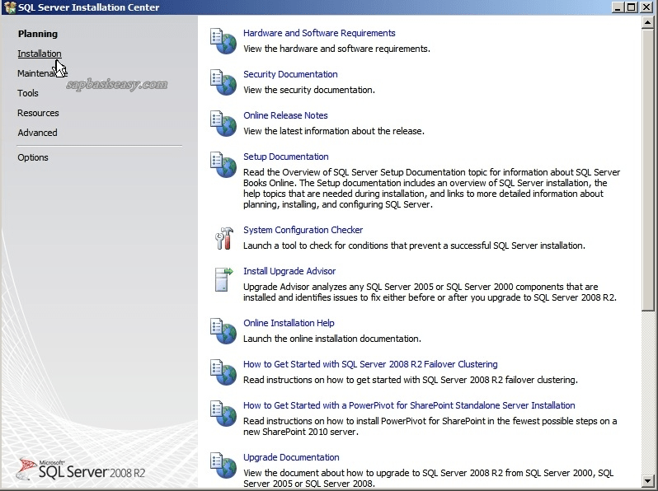Click the scrollbar down arrow
Image resolution: width=658 pixels, height=491 pixels.
pyautogui.click(x=647, y=480)
